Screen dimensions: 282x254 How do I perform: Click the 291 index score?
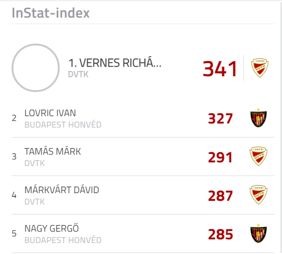pos(220,157)
